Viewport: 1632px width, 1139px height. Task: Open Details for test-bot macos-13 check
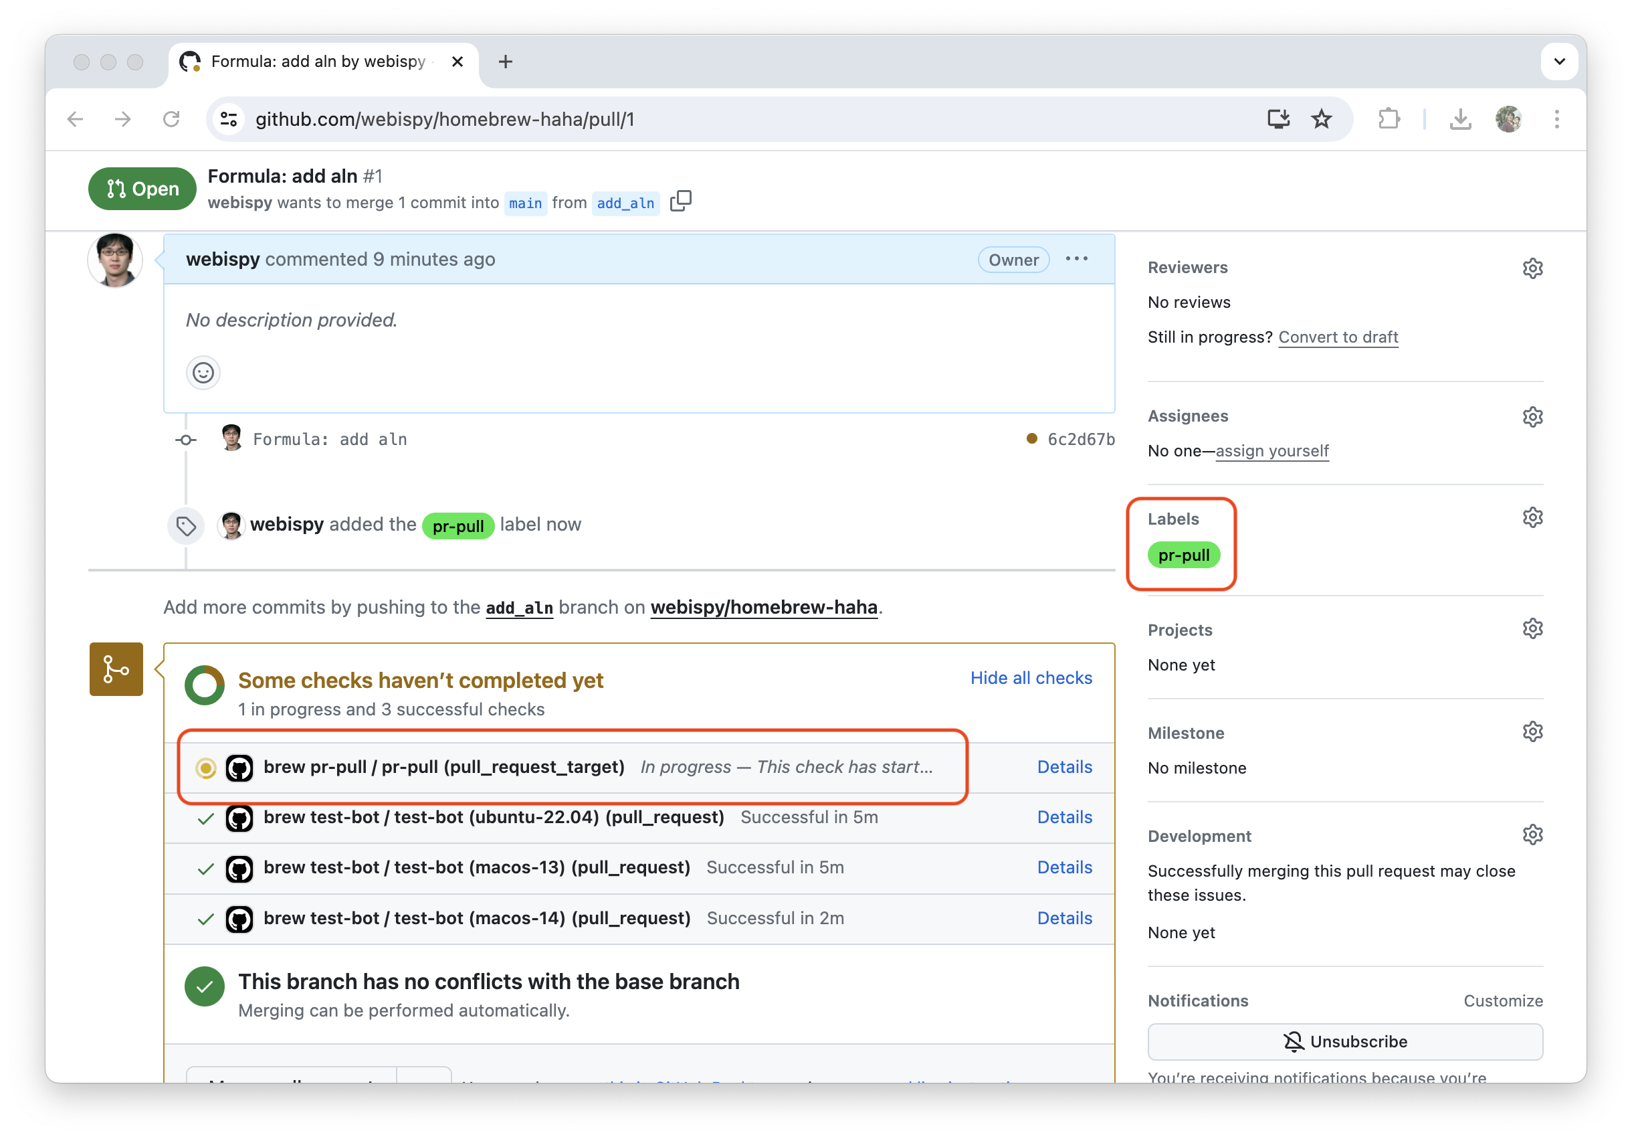click(1064, 867)
